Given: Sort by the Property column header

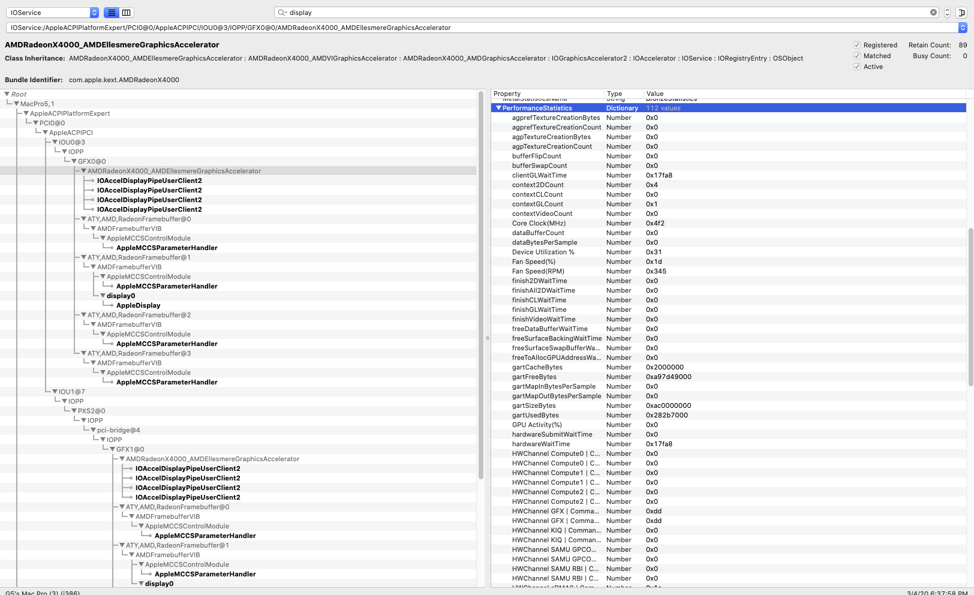Looking at the screenshot, I should point(547,94).
